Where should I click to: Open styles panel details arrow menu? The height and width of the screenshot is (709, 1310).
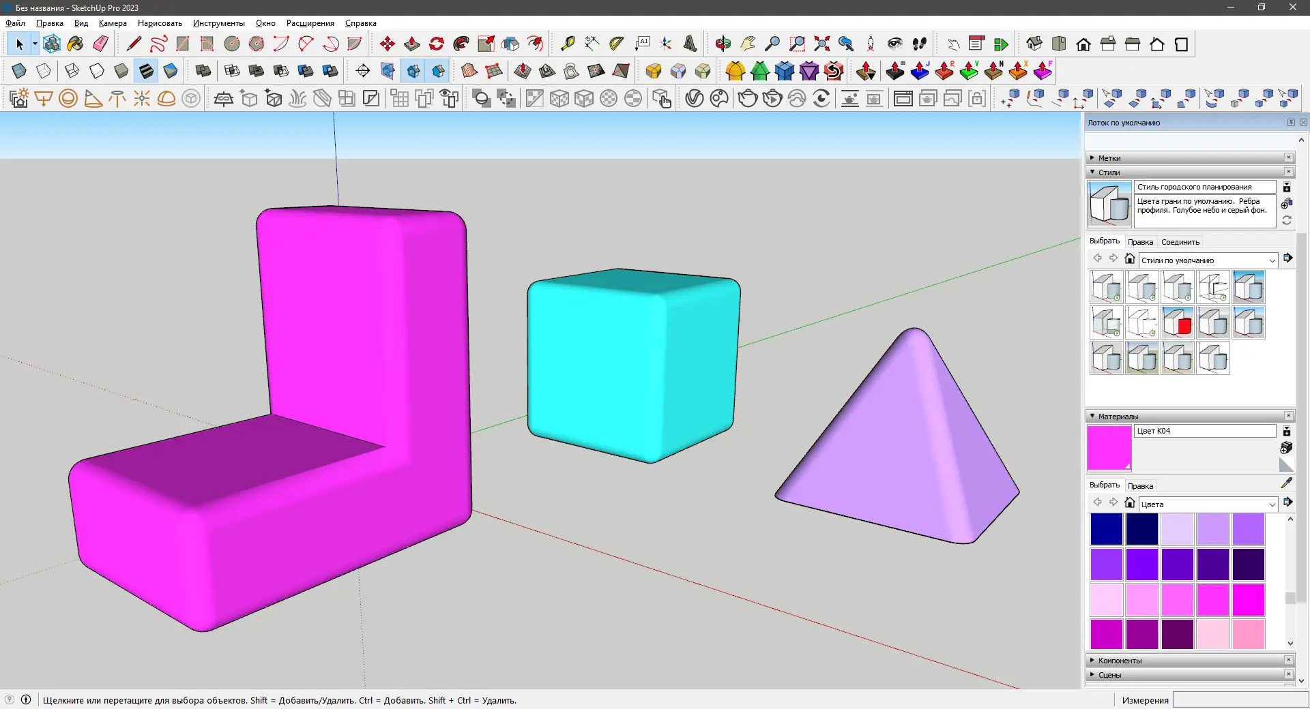pyautogui.click(x=1287, y=258)
